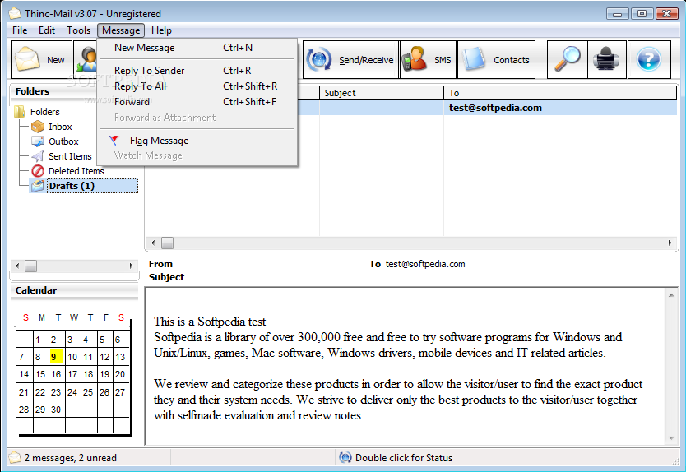Click the message list horizontal scroll thumb
Image resolution: width=686 pixels, height=472 pixels.
click(167, 243)
